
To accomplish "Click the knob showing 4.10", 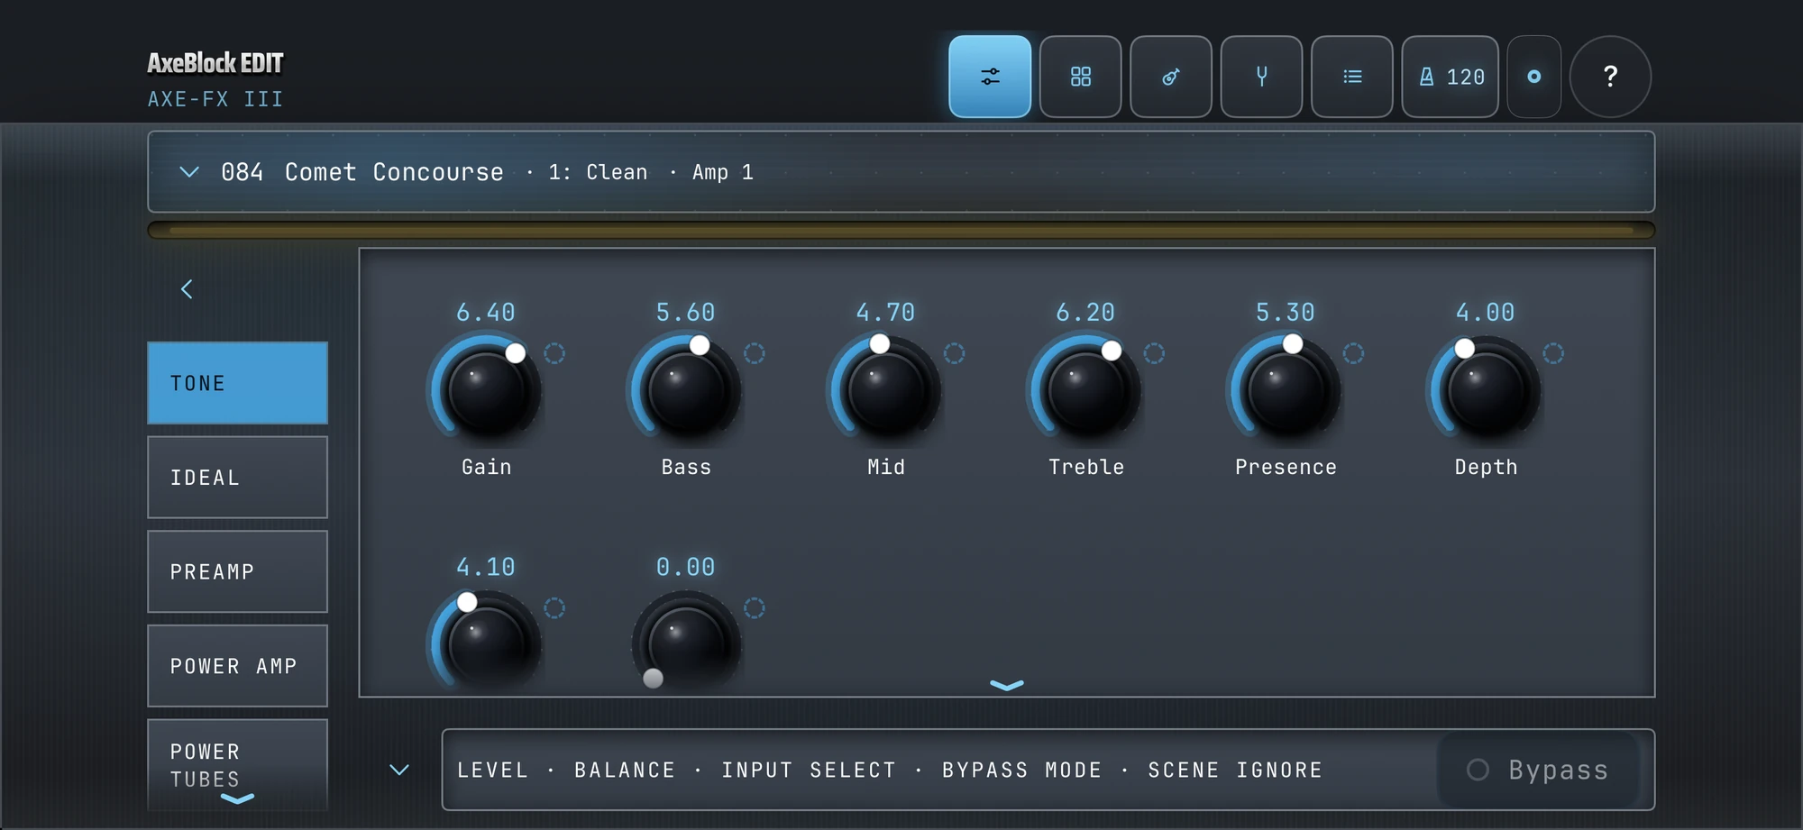I will [x=487, y=643].
